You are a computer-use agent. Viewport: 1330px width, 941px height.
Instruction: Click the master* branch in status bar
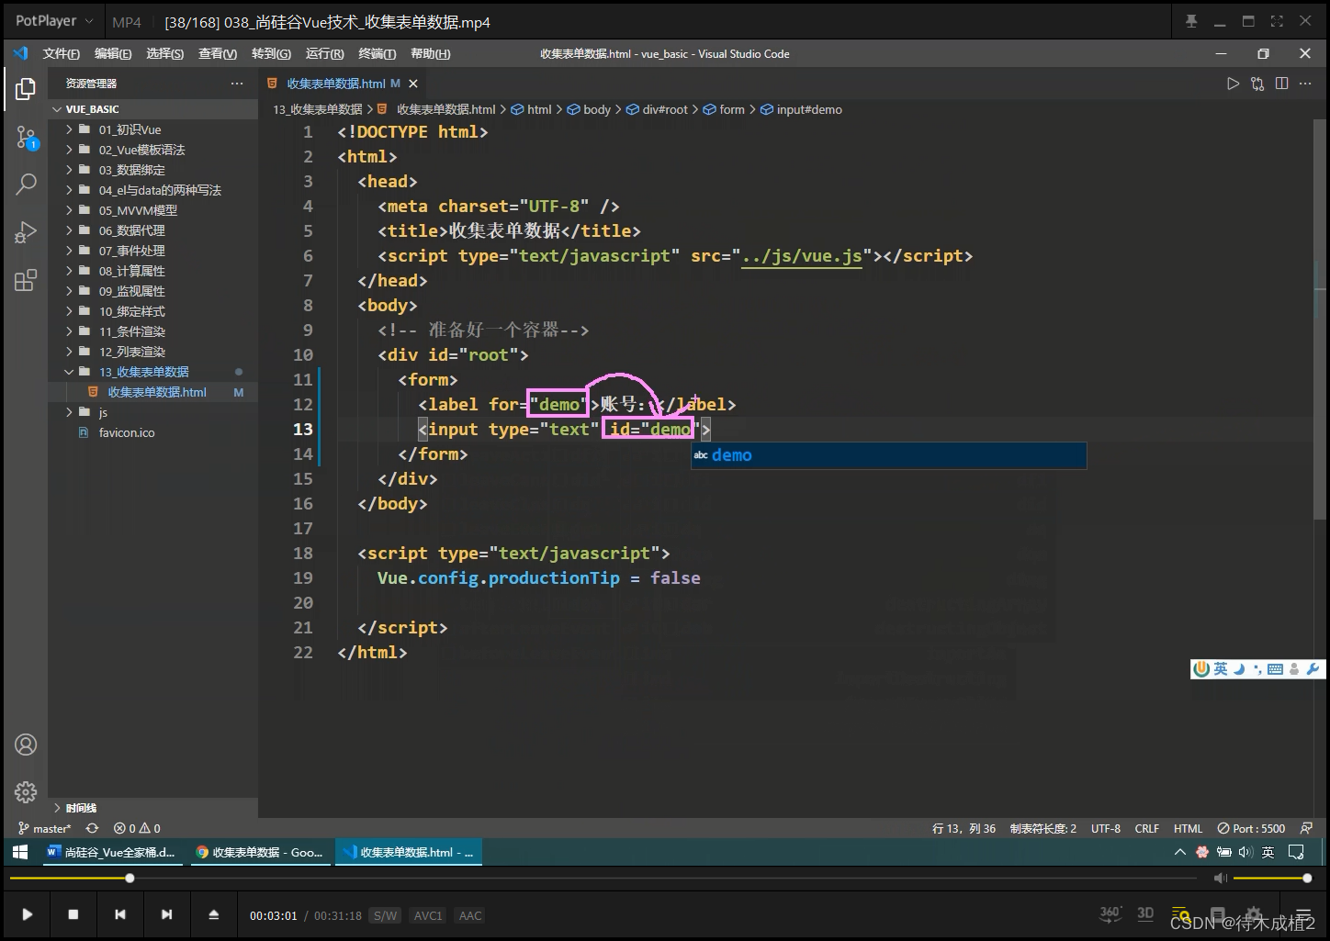tap(44, 828)
